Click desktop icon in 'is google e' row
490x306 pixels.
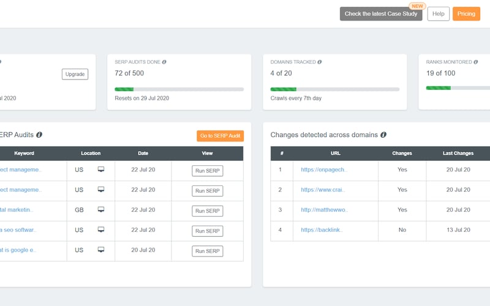101,250
